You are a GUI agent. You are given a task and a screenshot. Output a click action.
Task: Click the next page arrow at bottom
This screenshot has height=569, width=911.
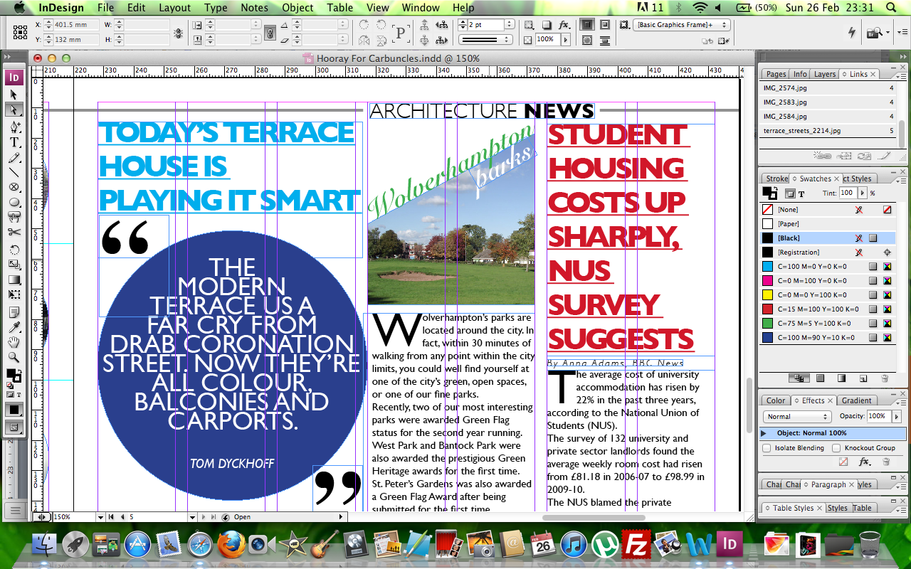(203, 517)
